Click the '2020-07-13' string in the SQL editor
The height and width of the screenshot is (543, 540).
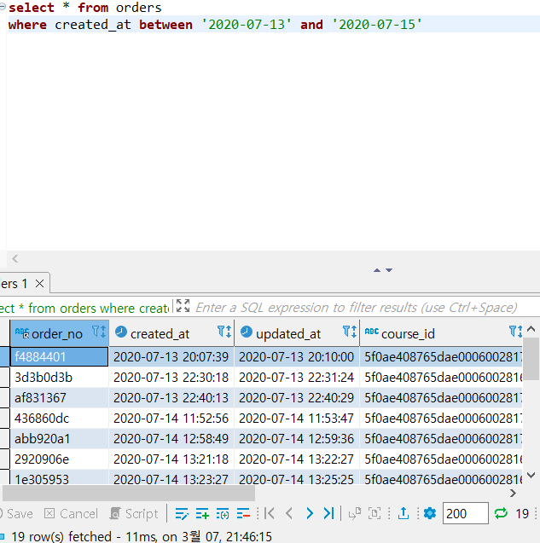tap(246, 25)
